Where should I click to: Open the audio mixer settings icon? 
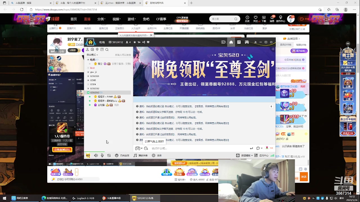(x=109, y=155)
